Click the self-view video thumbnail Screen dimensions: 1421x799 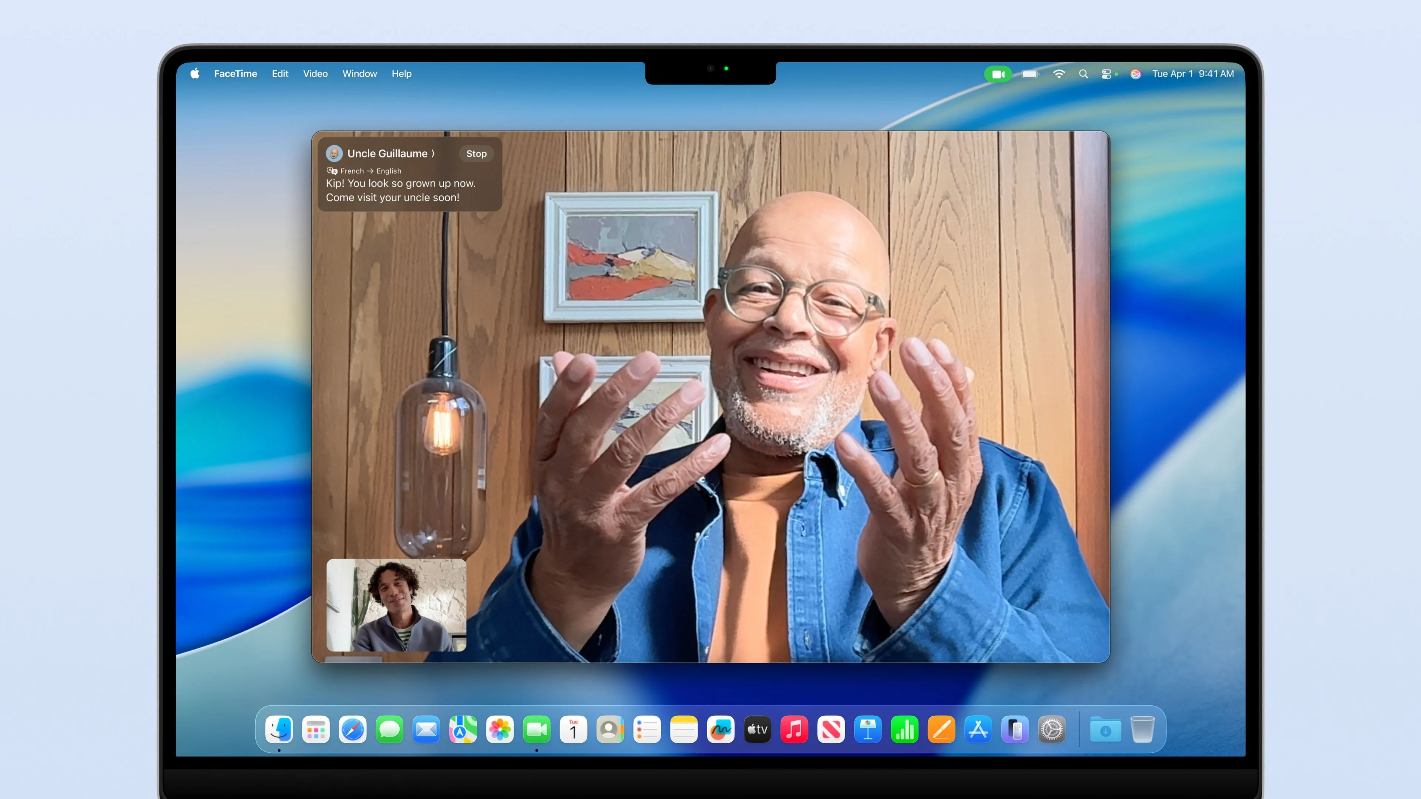click(396, 605)
